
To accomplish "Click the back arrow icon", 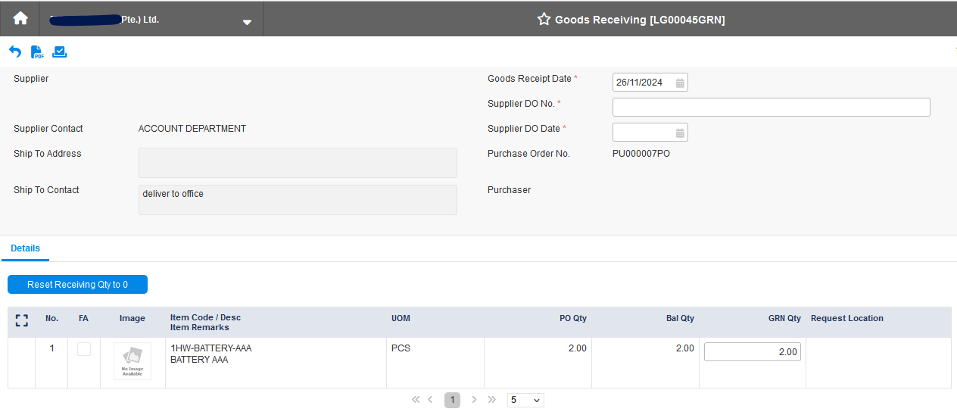I will 15,51.
